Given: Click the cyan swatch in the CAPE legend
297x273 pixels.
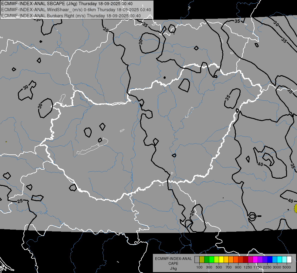Looking at the screenshot, I should [279, 260].
